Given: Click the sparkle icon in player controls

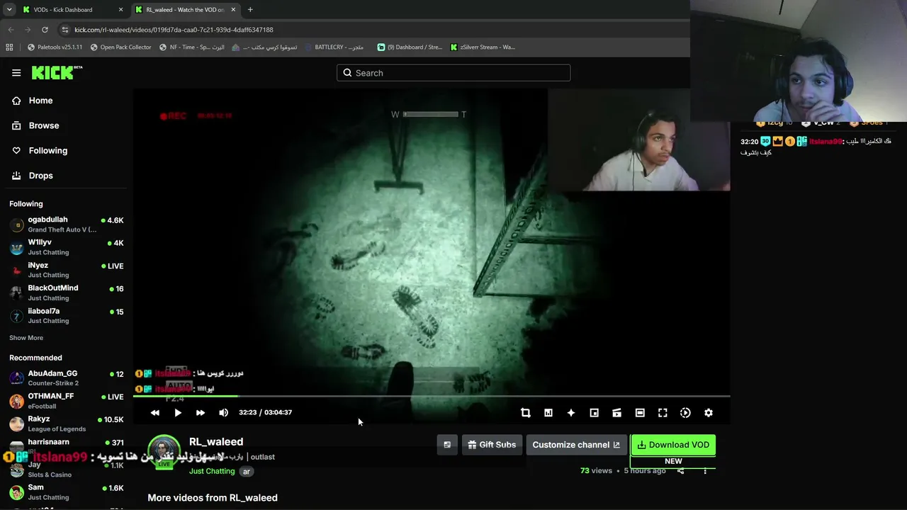Looking at the screenshot, I should coord(571,413).
